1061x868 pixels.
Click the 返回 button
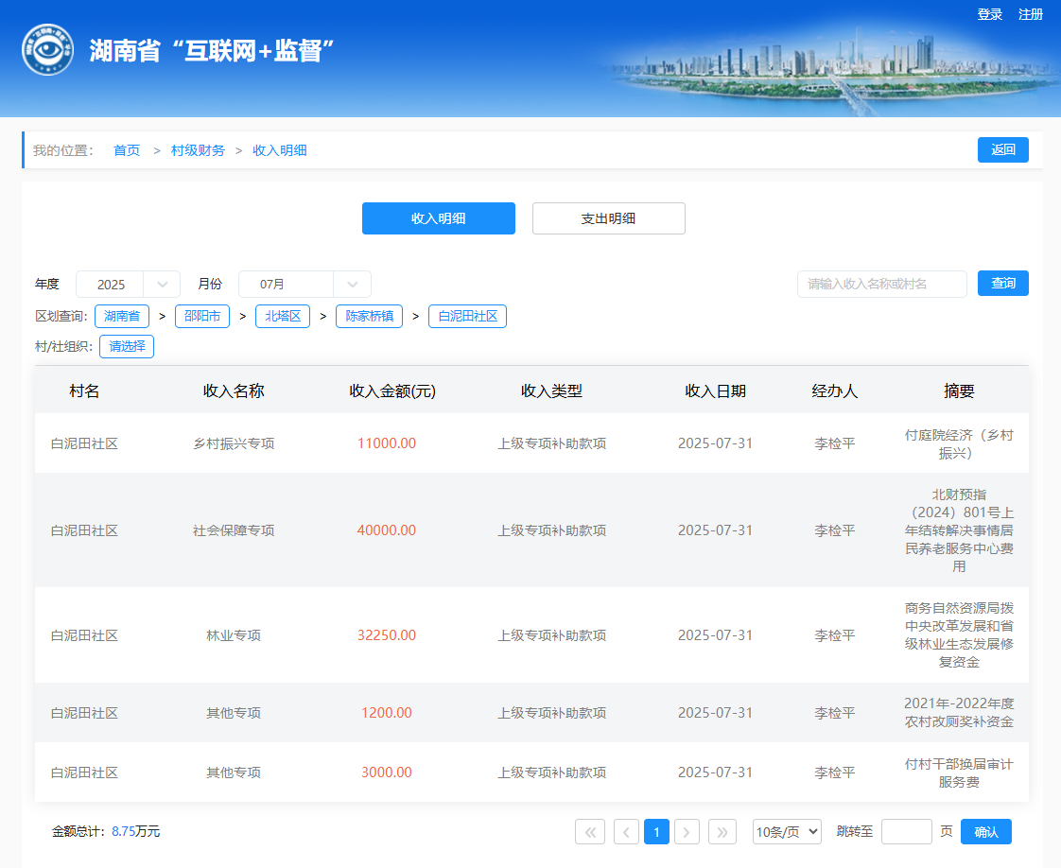click(x=1002, y=150)
